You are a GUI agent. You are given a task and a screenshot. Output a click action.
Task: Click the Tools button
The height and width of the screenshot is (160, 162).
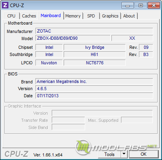[109, 154]
